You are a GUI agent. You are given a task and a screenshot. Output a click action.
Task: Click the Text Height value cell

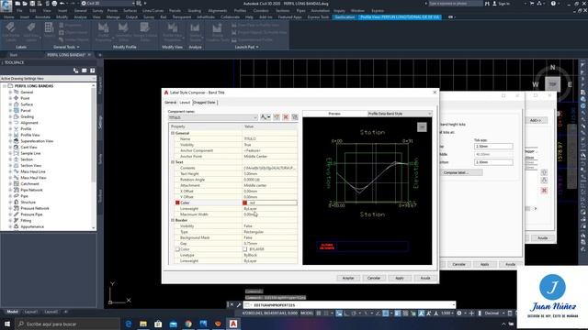pyautogui.click(x=270, y=174)
